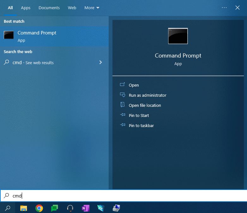Viewport: 247px width, 213px height.
Task: Open the headset app on taskbar
Action: 70,208
